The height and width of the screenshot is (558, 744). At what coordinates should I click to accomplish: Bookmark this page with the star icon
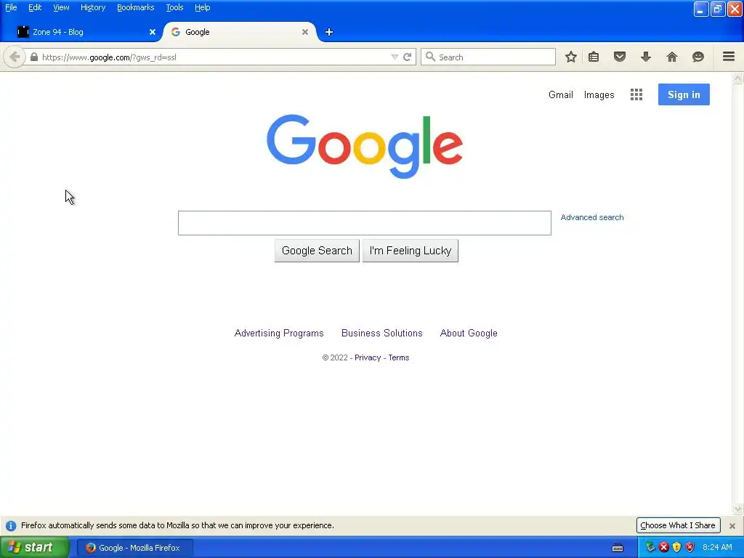pyautogui.click(x=571, y=57)
